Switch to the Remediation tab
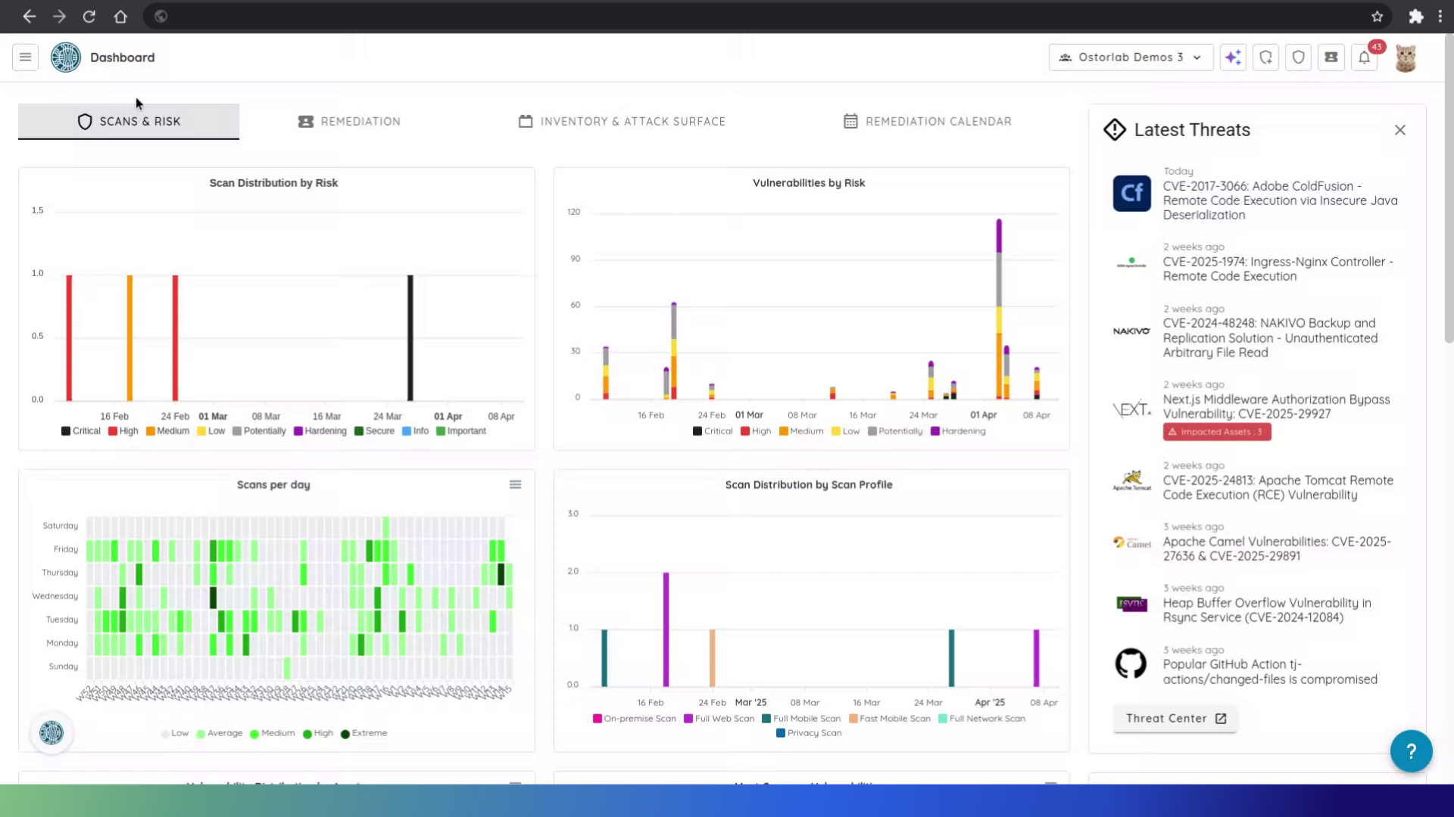1454x817 pixels. 349,121
